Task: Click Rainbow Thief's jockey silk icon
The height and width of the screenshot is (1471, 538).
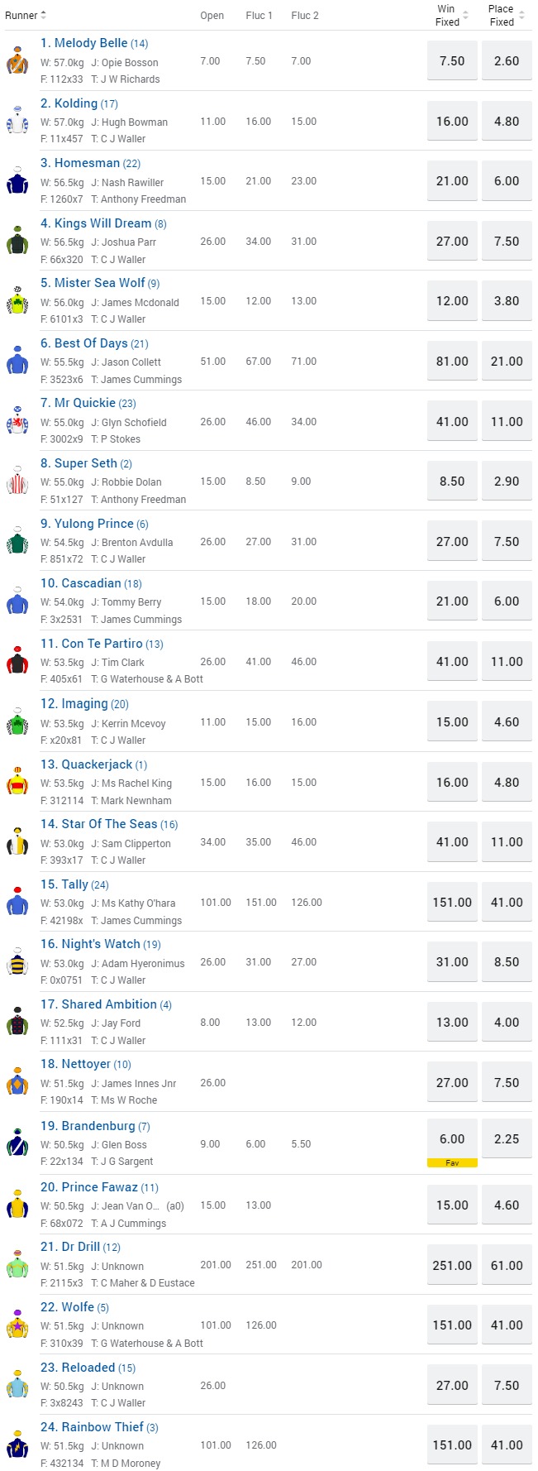Action: 17,1445
